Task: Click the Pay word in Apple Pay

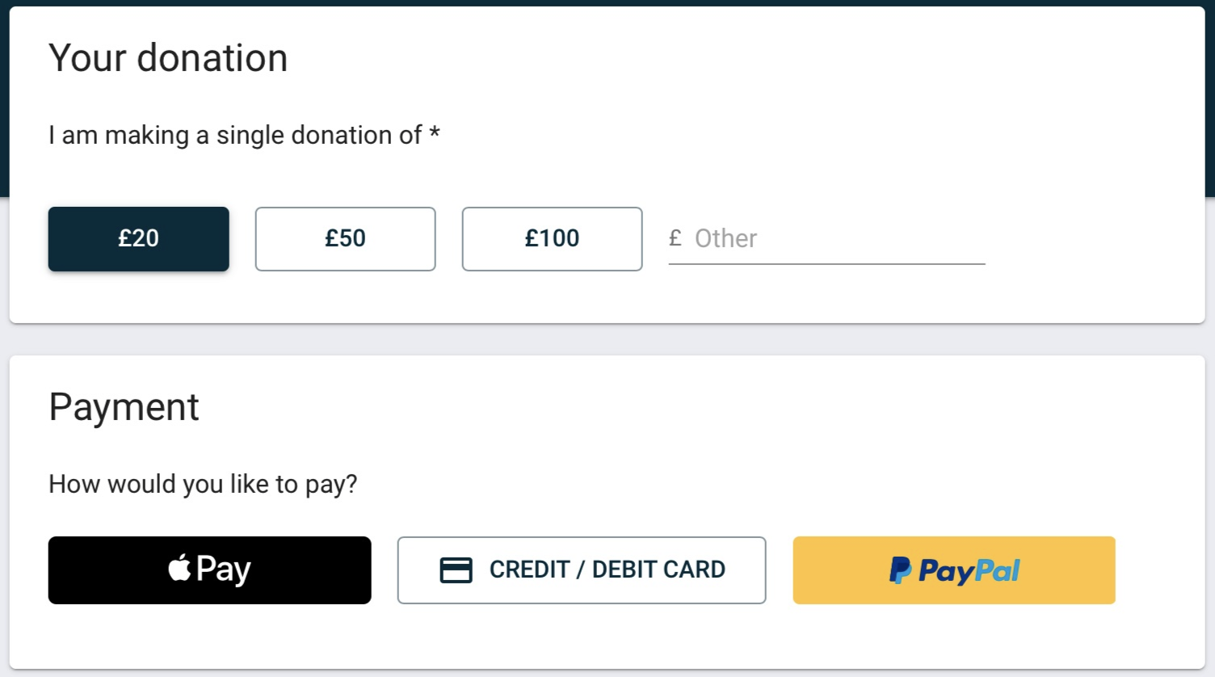Action: pos(224,570)
